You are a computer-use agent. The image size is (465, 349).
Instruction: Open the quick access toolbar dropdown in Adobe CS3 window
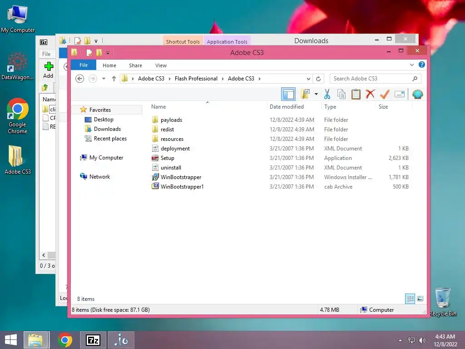108,53
